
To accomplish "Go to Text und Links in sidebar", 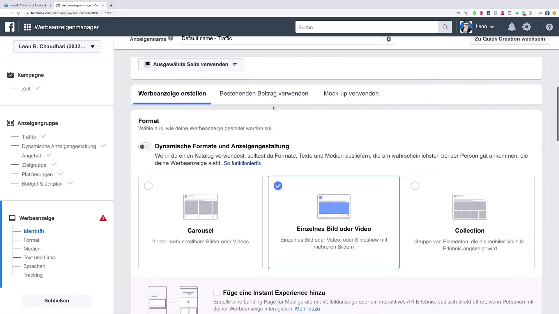I will pos(40,257).
